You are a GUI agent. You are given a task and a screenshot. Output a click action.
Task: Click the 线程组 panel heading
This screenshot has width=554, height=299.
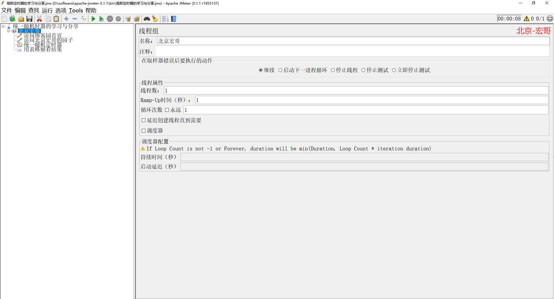[149, 31]
